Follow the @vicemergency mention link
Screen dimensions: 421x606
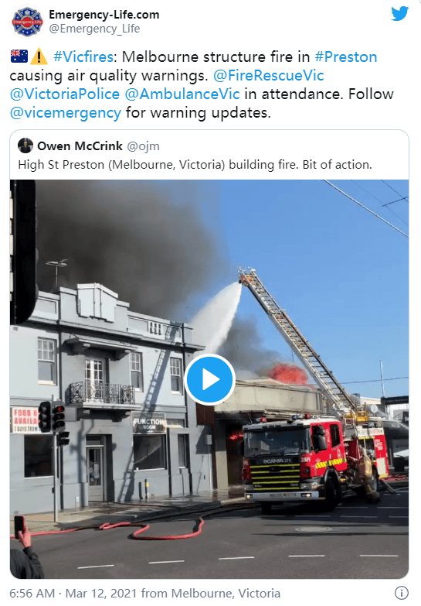point(66,113)
